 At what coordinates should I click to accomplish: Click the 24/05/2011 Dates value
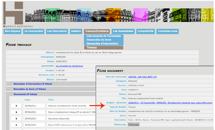[61, 61]
